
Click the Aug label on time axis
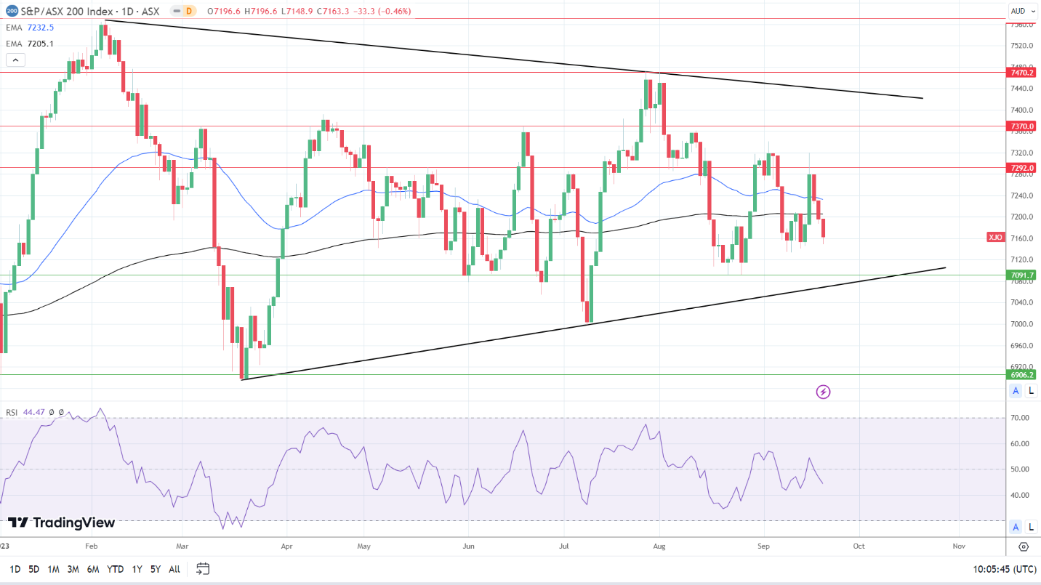[x=659, y=545]
